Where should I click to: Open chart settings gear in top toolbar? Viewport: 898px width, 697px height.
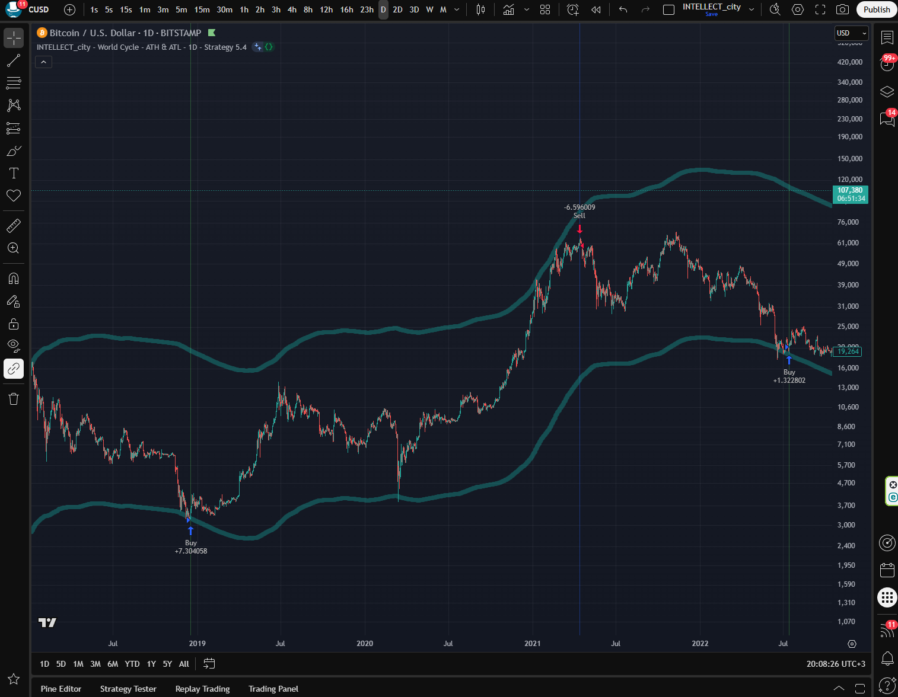(x=798, y=9)
